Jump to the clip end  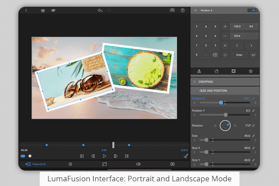(x=127, y=156)
